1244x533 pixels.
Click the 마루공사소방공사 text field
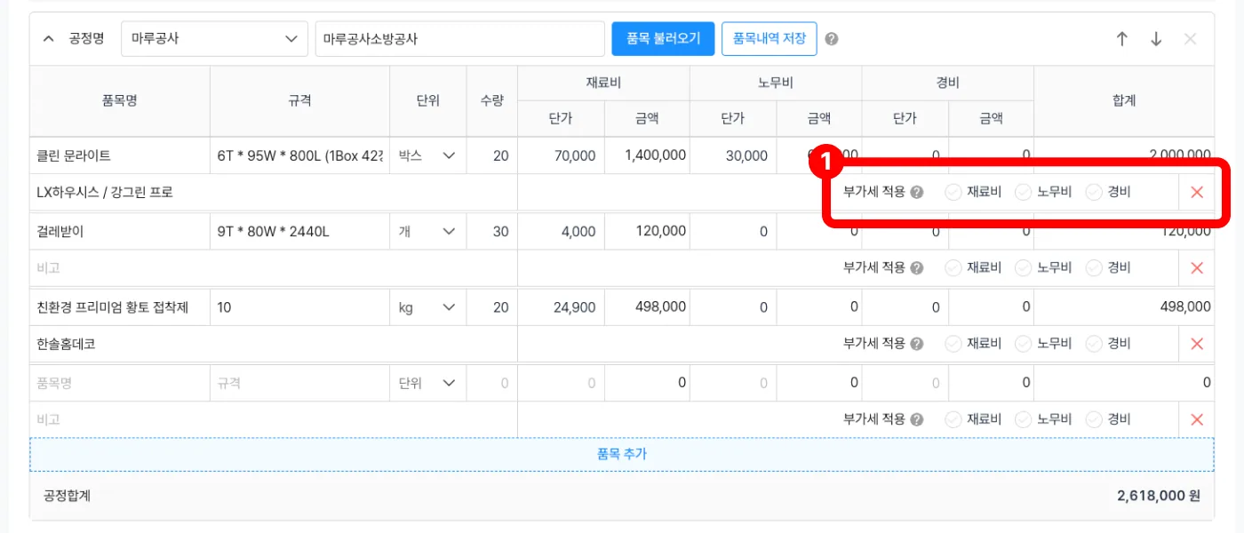click(460, 39)
